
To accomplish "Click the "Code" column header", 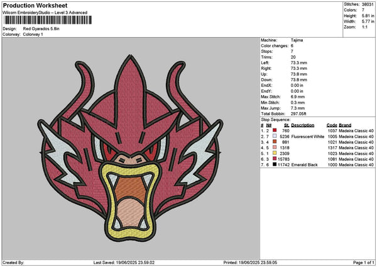I will [332, 125].
